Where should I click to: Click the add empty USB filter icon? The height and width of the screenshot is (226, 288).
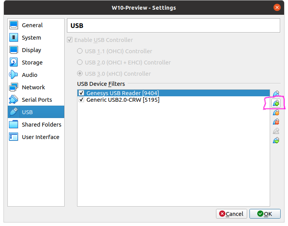276,94
